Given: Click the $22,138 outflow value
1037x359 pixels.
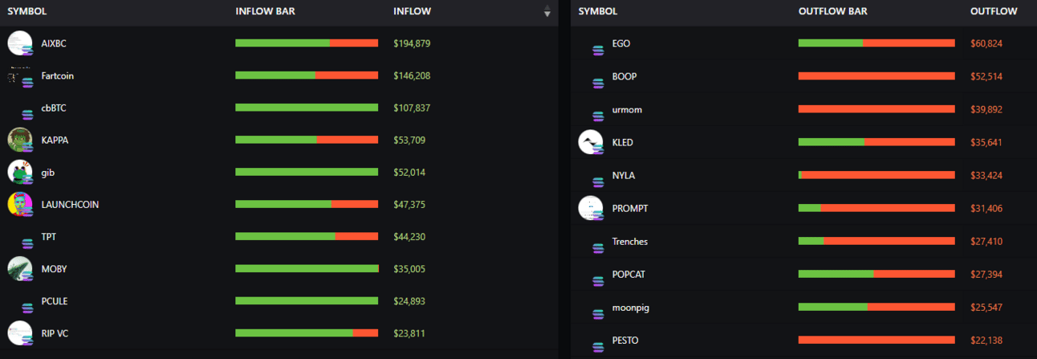Looking at the screenshot, I should coord(986,341).
